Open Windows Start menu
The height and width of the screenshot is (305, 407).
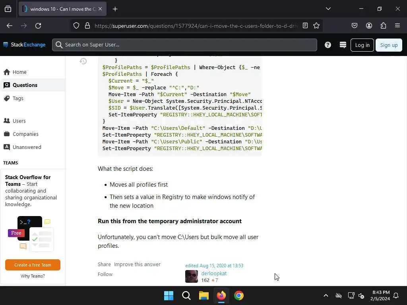tap(169, 295)
